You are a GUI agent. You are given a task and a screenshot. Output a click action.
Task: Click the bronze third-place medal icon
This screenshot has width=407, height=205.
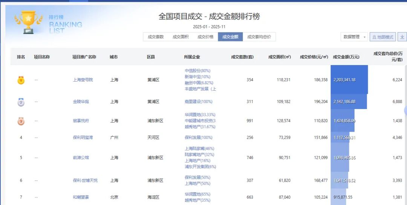tap(21, 121)
